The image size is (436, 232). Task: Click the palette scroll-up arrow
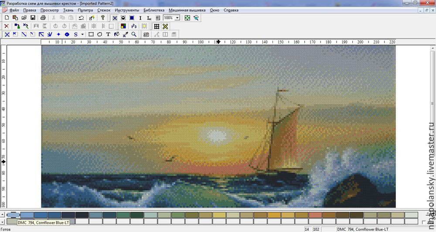tap(2, 215)
